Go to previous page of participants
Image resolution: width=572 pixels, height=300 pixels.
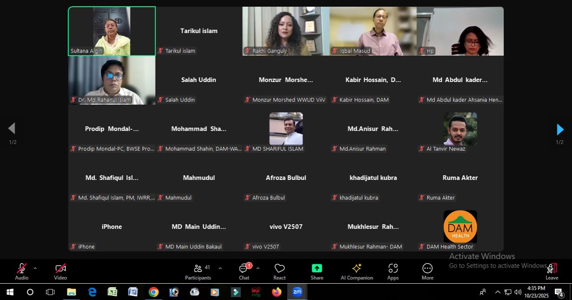coord(12,128)
